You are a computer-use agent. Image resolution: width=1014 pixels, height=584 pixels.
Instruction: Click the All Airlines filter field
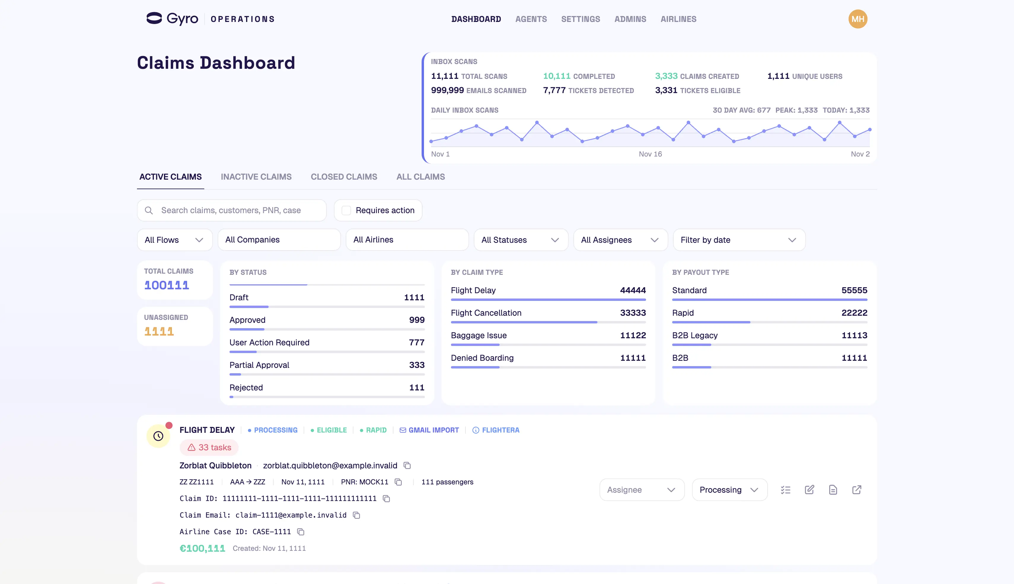(407, 240)
